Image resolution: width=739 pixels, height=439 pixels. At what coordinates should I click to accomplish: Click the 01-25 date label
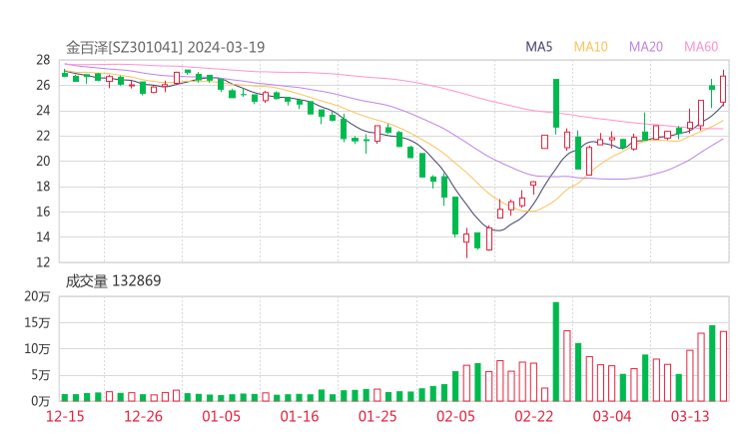377,416
